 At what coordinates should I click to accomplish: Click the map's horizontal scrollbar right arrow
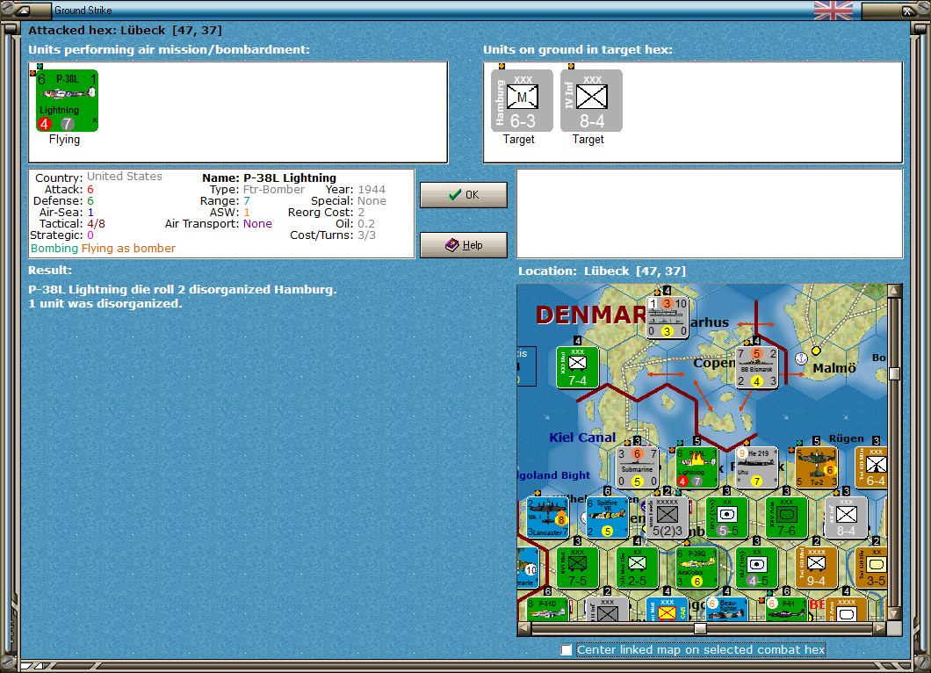pyautogui.click(x=880, y=628)
